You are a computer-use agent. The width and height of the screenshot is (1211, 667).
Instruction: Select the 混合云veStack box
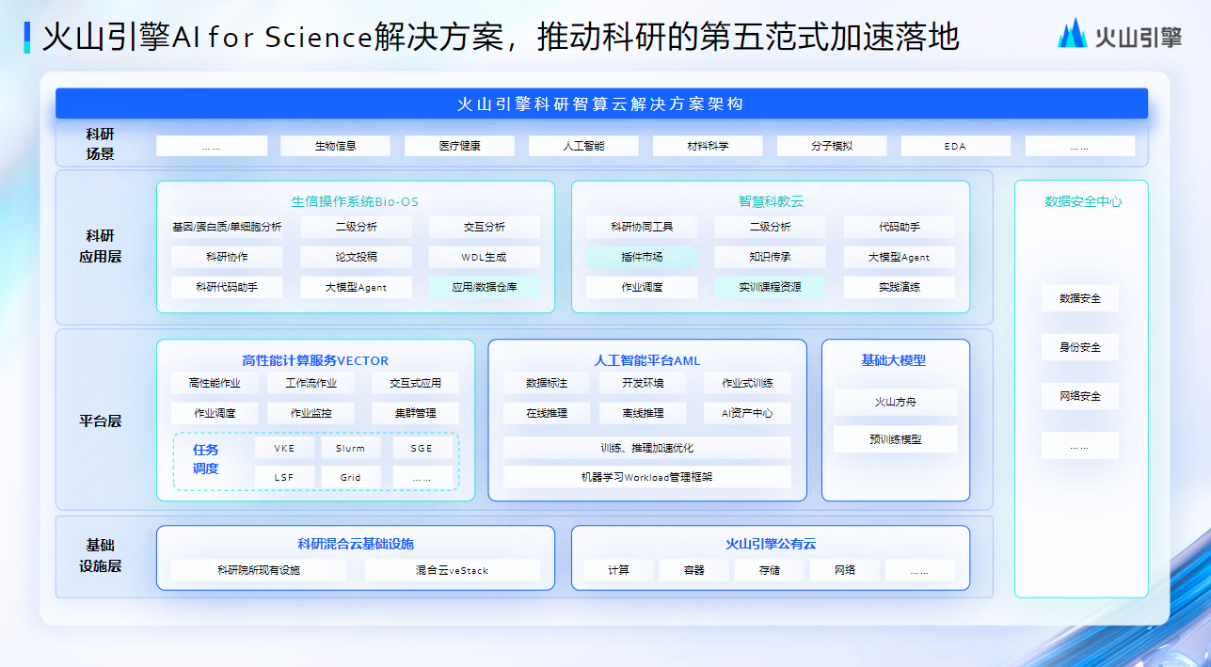click(453, 570)
